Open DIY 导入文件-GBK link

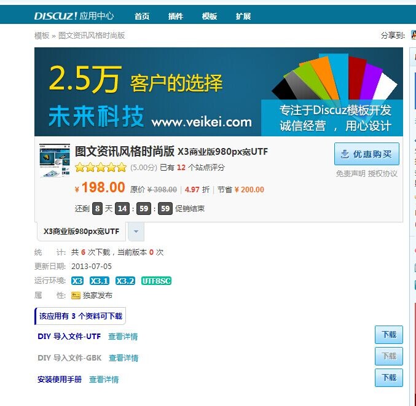click(x=69, y=358)
